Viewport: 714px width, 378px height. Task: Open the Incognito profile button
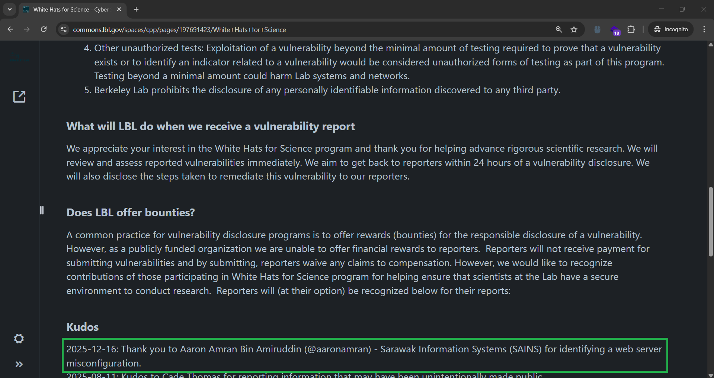point(671,29)
